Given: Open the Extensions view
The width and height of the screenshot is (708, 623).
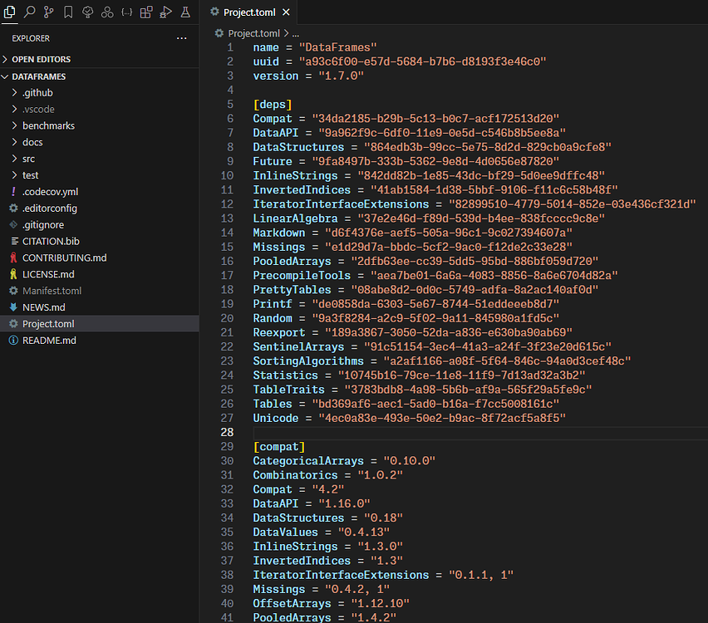Looking at the screenshot, I should [145, 12].
